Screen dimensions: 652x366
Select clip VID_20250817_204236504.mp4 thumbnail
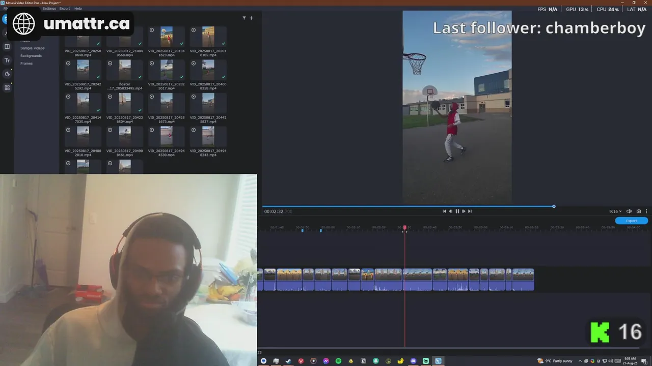pos(125,103)
